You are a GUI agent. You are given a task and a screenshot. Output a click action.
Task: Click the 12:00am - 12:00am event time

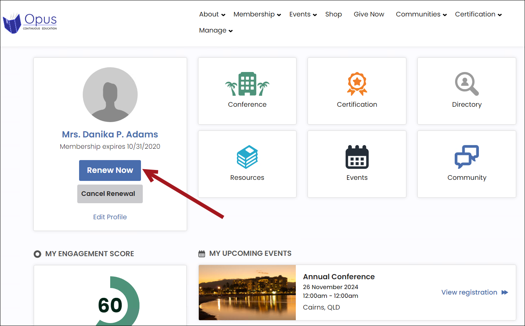[331, 296]
